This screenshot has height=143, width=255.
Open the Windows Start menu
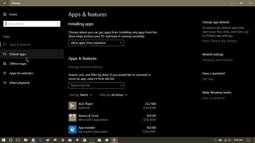tap(4, 140)
